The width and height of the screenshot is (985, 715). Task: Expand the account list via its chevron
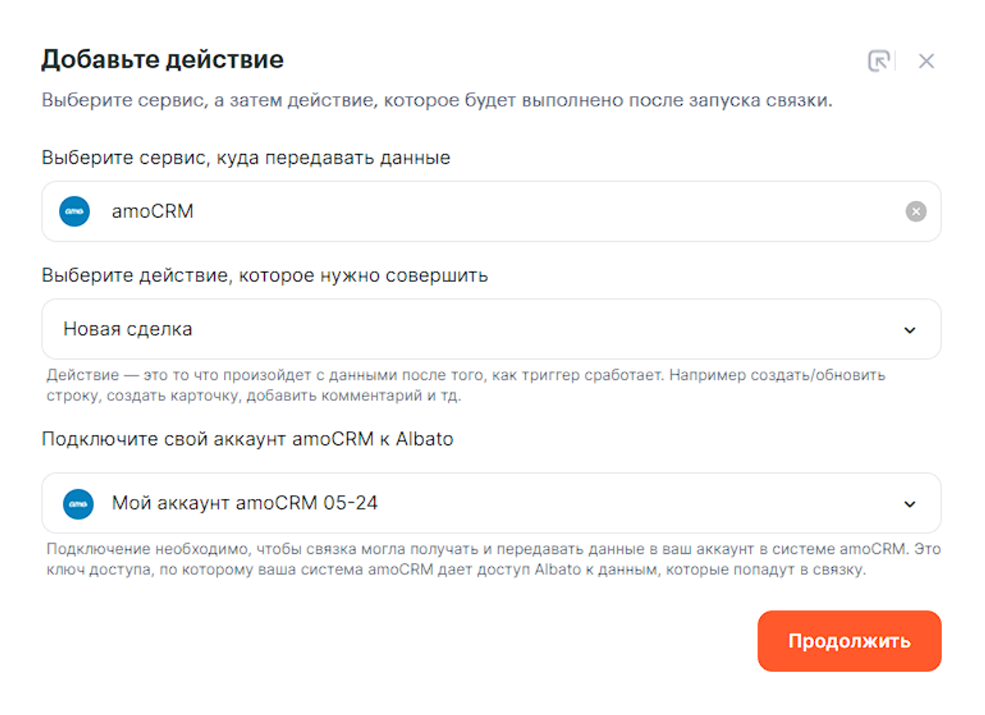pyautogui.click(x=910, y=504)
